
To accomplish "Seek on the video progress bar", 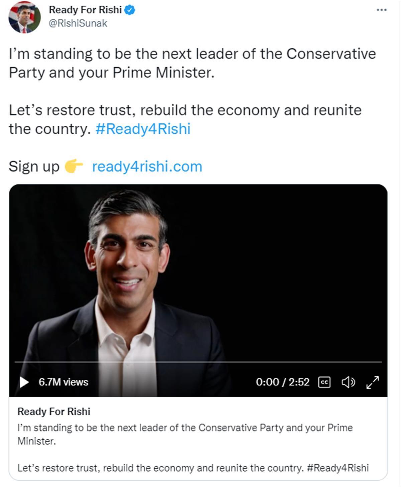I will click(198, 362).
